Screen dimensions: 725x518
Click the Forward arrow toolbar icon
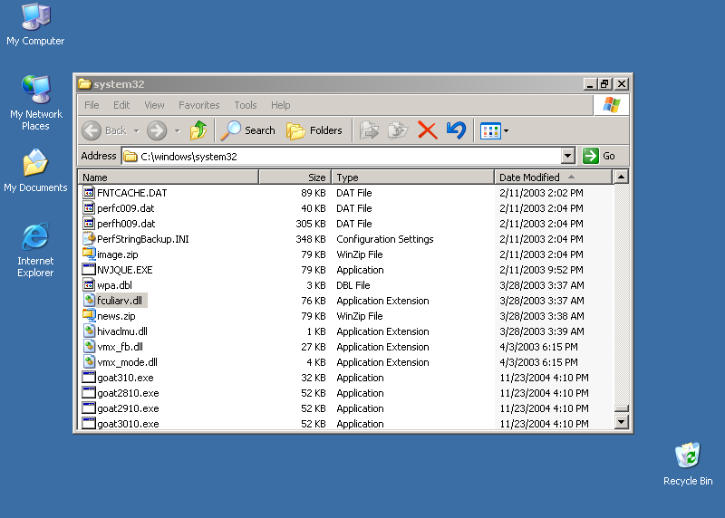click(157, 130)
